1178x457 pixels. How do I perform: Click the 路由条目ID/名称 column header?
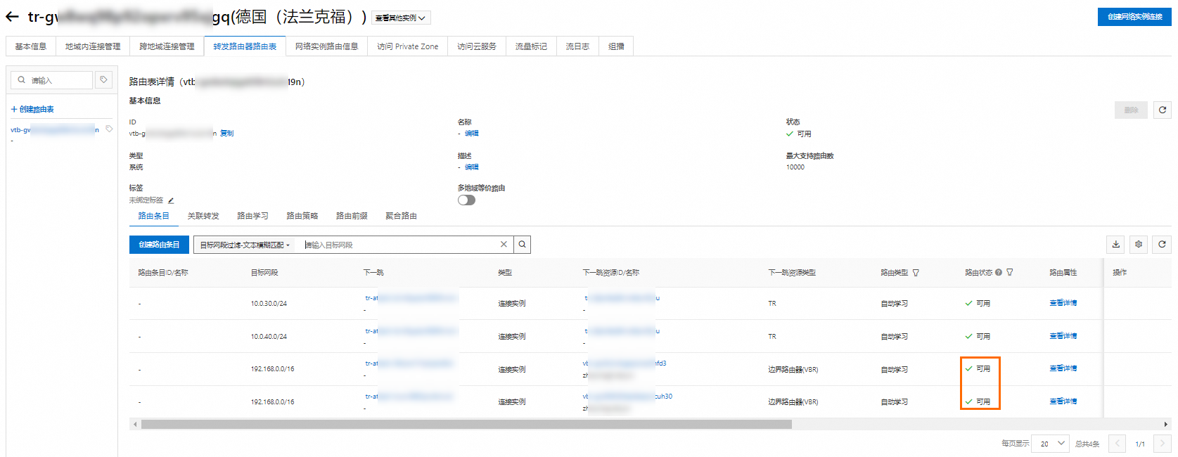(163, 273)
